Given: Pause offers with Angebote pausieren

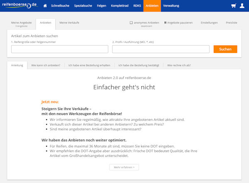Looking at the screenshot, I should (178, 23).
